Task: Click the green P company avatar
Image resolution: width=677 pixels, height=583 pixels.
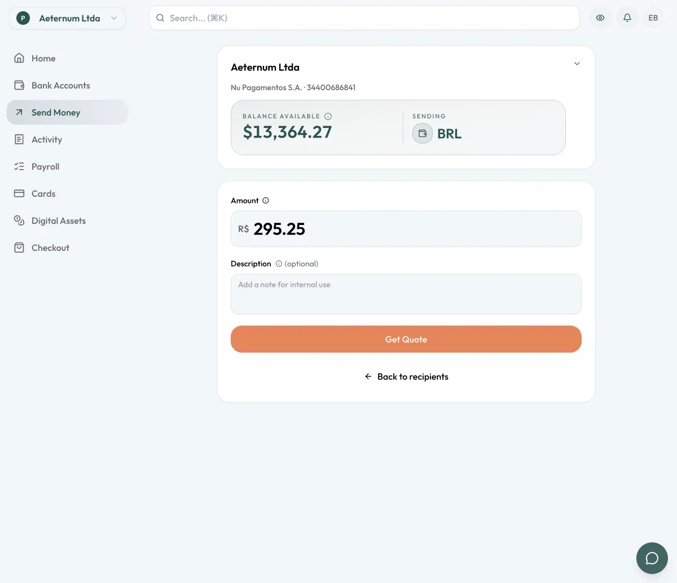Action: [x=23, y=18]
